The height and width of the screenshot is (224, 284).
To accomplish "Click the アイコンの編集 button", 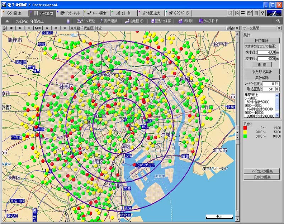I will tap(262, 171).
